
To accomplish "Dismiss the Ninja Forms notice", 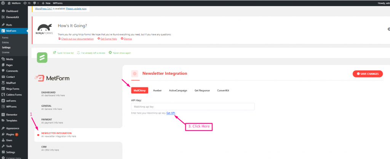I will 128,39.
